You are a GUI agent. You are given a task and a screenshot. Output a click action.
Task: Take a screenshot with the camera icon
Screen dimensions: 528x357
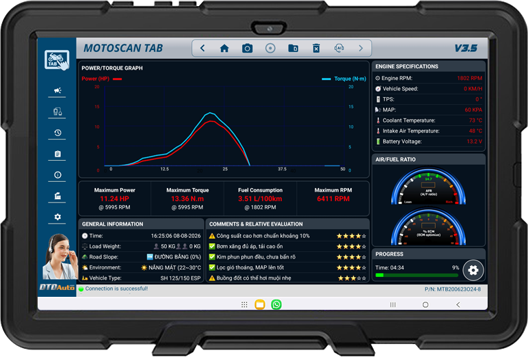247,48
